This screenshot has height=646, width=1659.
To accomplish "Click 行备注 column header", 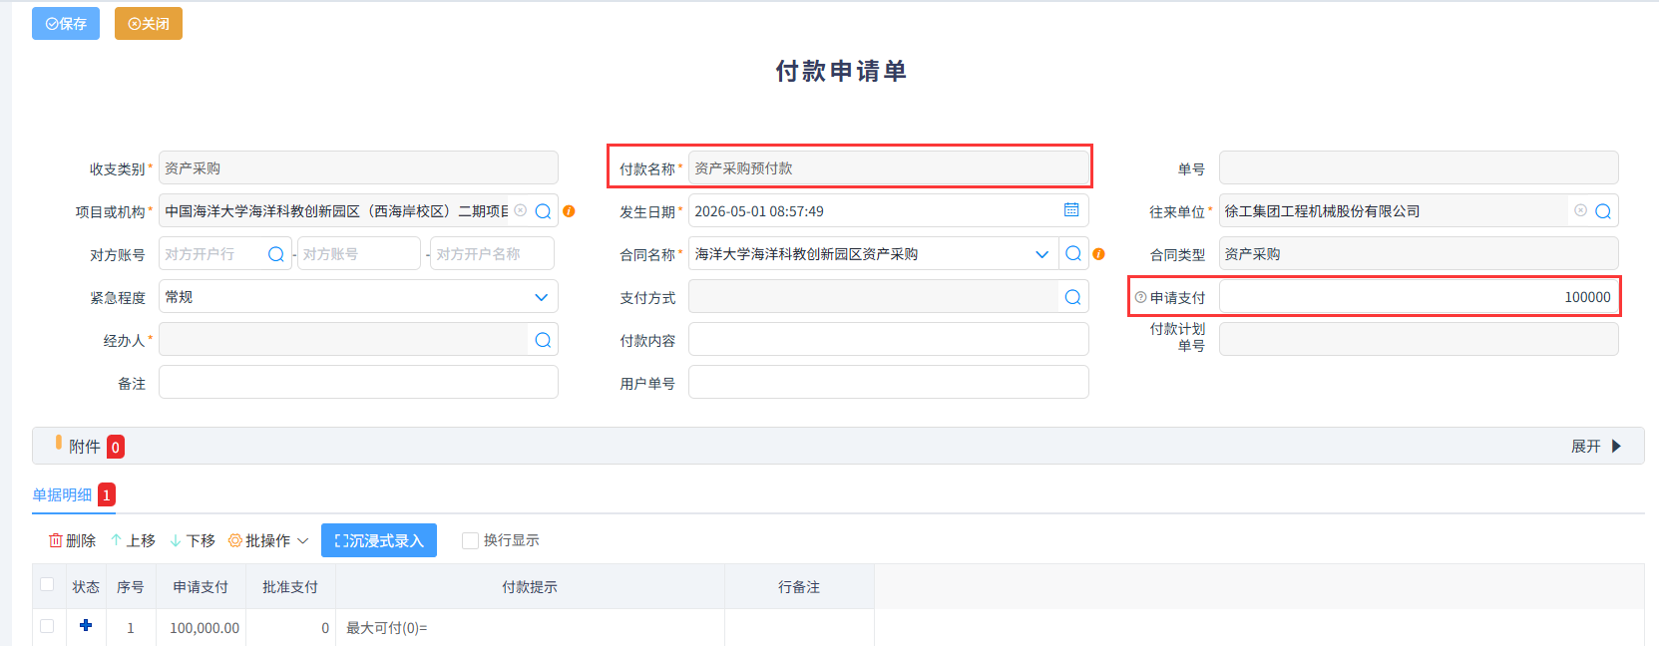I will 799,587.
